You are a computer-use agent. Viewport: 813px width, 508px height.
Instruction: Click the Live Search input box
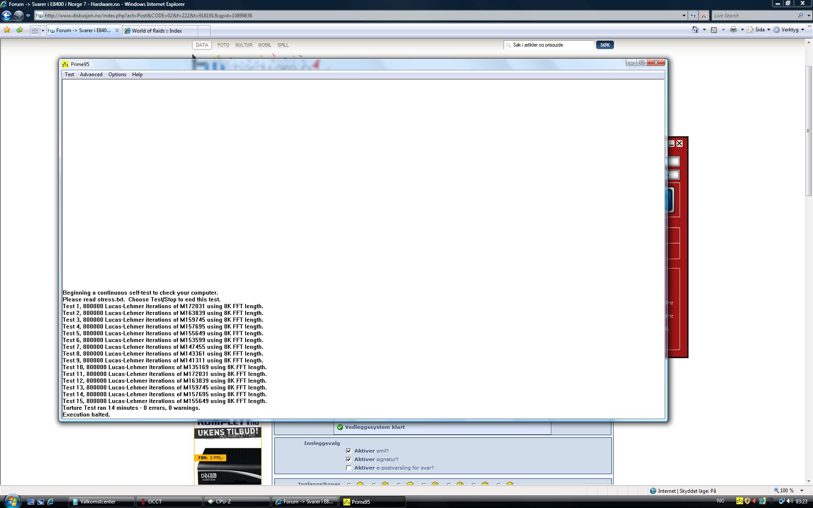[x=754, y=16]
